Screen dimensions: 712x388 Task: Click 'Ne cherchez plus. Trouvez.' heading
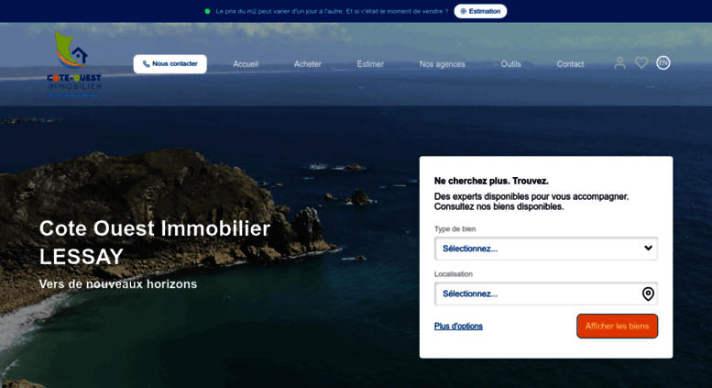(x=491, y=181)
